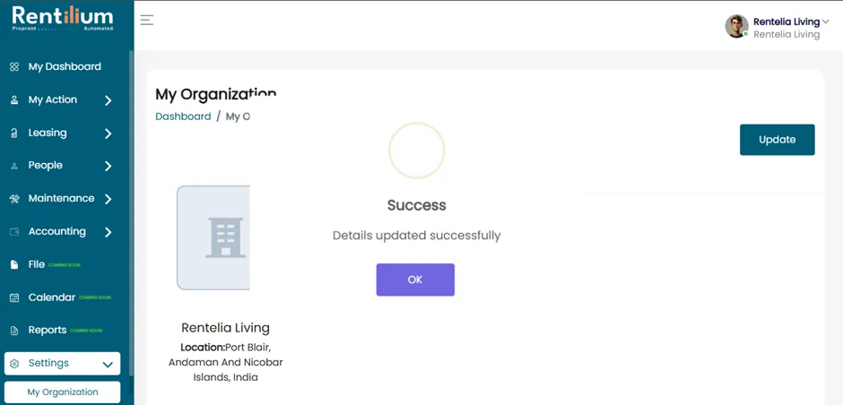Viewport: 843px width, 405px height.
Task: Click the Location Port Blair text
Action: (225, 361)
